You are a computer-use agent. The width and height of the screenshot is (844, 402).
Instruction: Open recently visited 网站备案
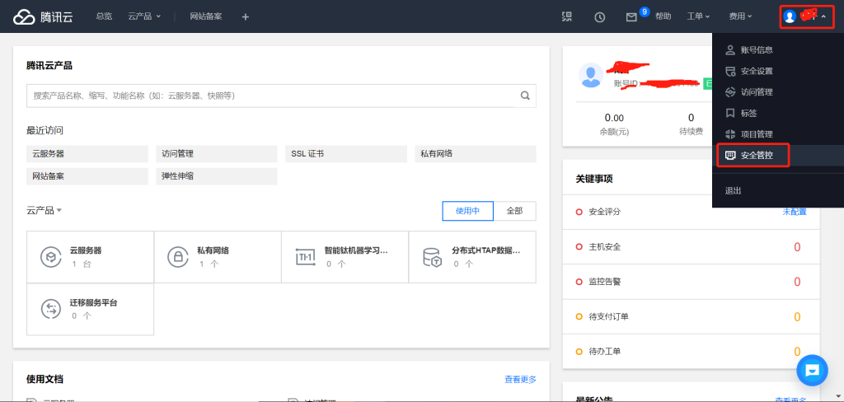click(x=87, y=176)
